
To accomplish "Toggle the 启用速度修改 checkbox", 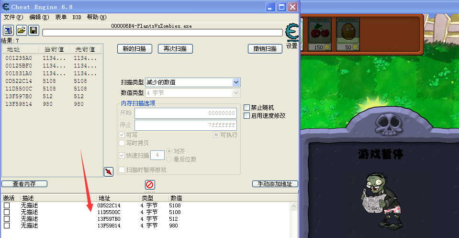I will click(x=247, y=115).
